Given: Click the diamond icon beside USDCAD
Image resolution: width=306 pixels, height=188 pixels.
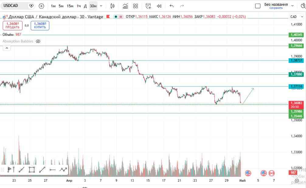Looking at the screenshot, I should click(x=31, y=6).
